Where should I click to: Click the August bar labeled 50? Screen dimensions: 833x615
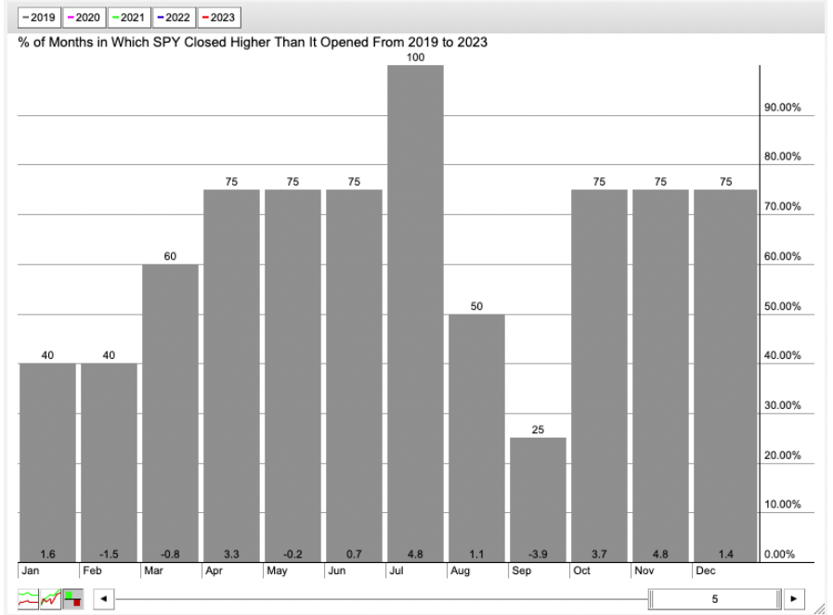(476, 438)
